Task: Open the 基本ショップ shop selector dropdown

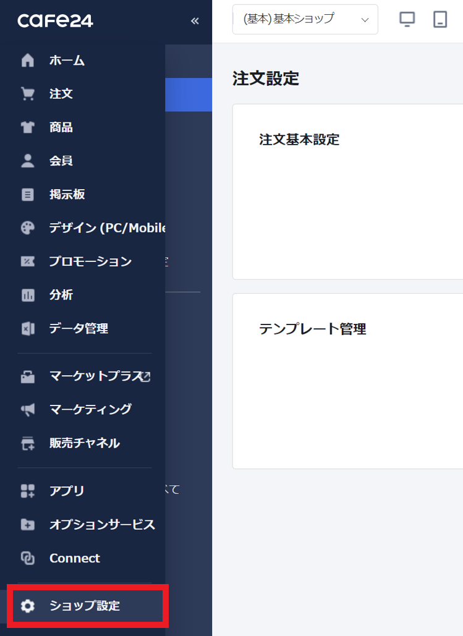Action: click(305, 20)
